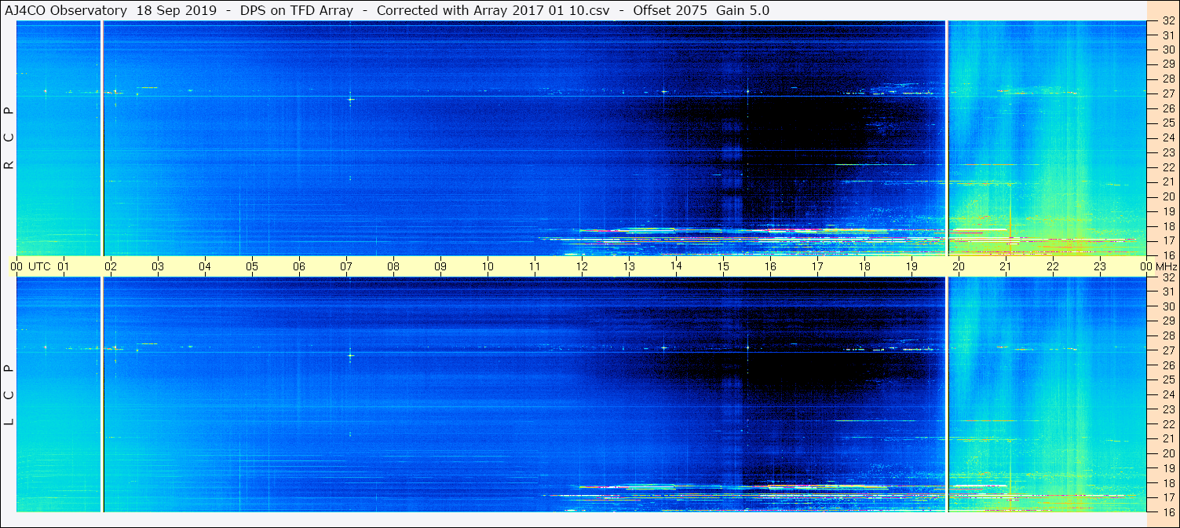Click the 27 MHz label on the RCP scale
This screenshot has height=528, width=1180.
point(1167,93)
